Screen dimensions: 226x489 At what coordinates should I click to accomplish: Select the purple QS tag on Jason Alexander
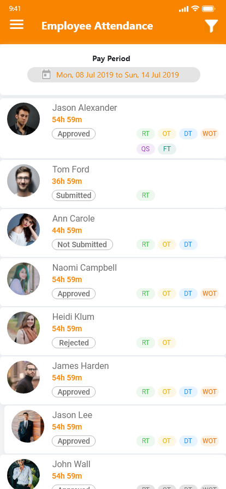click(145, 149)
